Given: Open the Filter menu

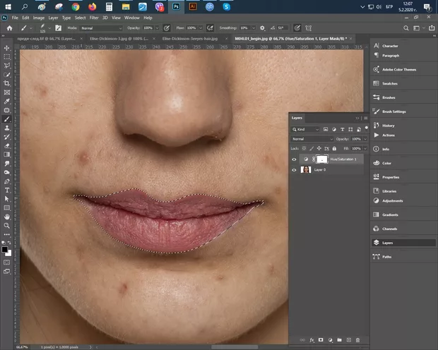Looking at the screenshot, I should point(93,17).
